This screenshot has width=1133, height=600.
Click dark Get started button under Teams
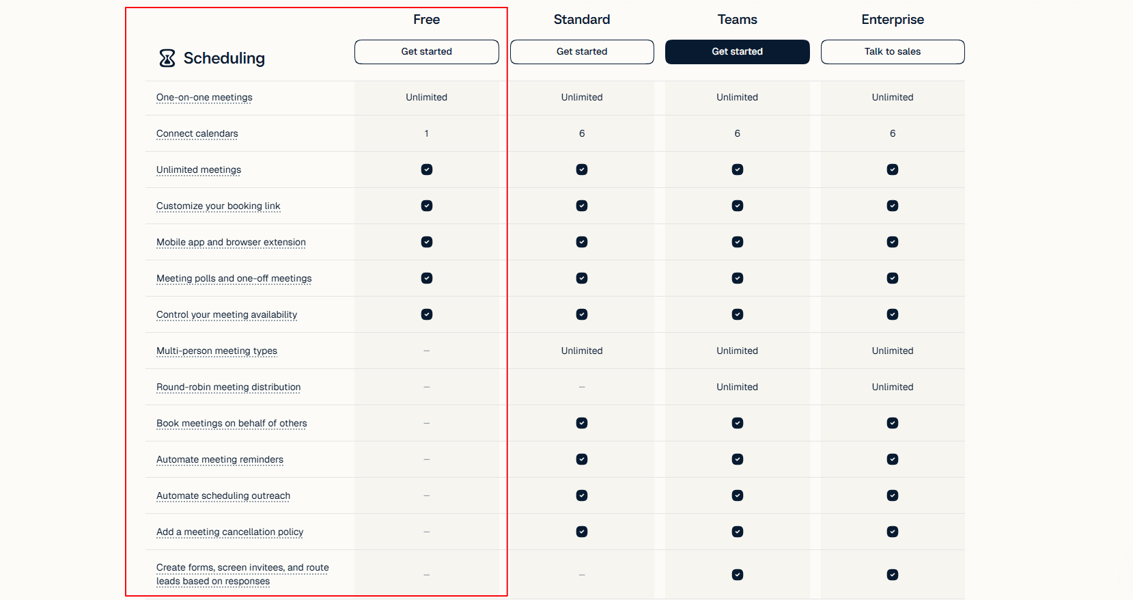click(738, 52)
